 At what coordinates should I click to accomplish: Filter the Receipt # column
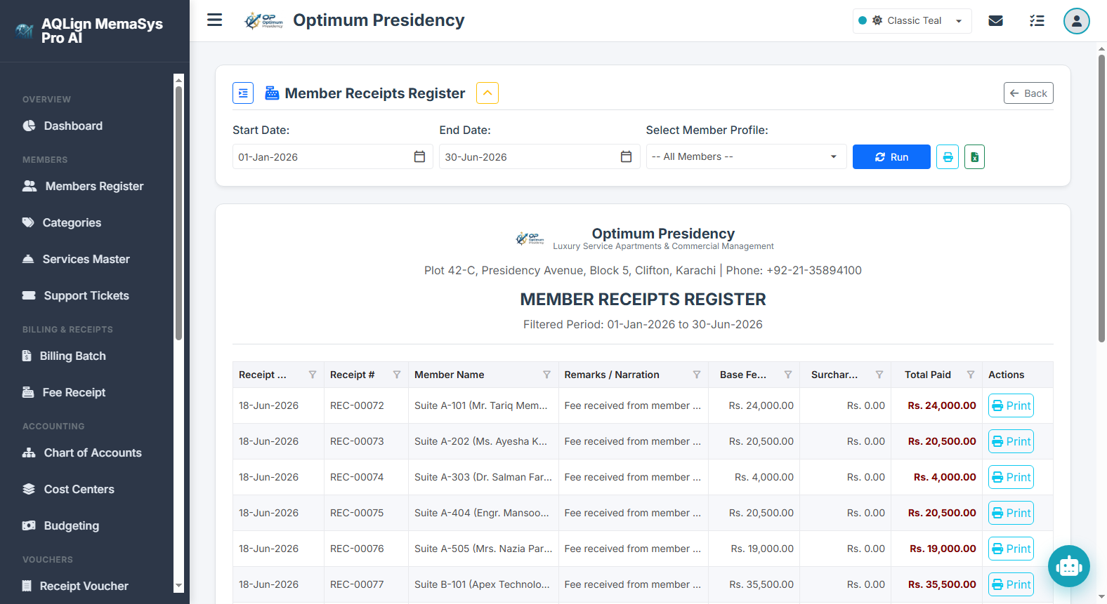tap(397, 375)
